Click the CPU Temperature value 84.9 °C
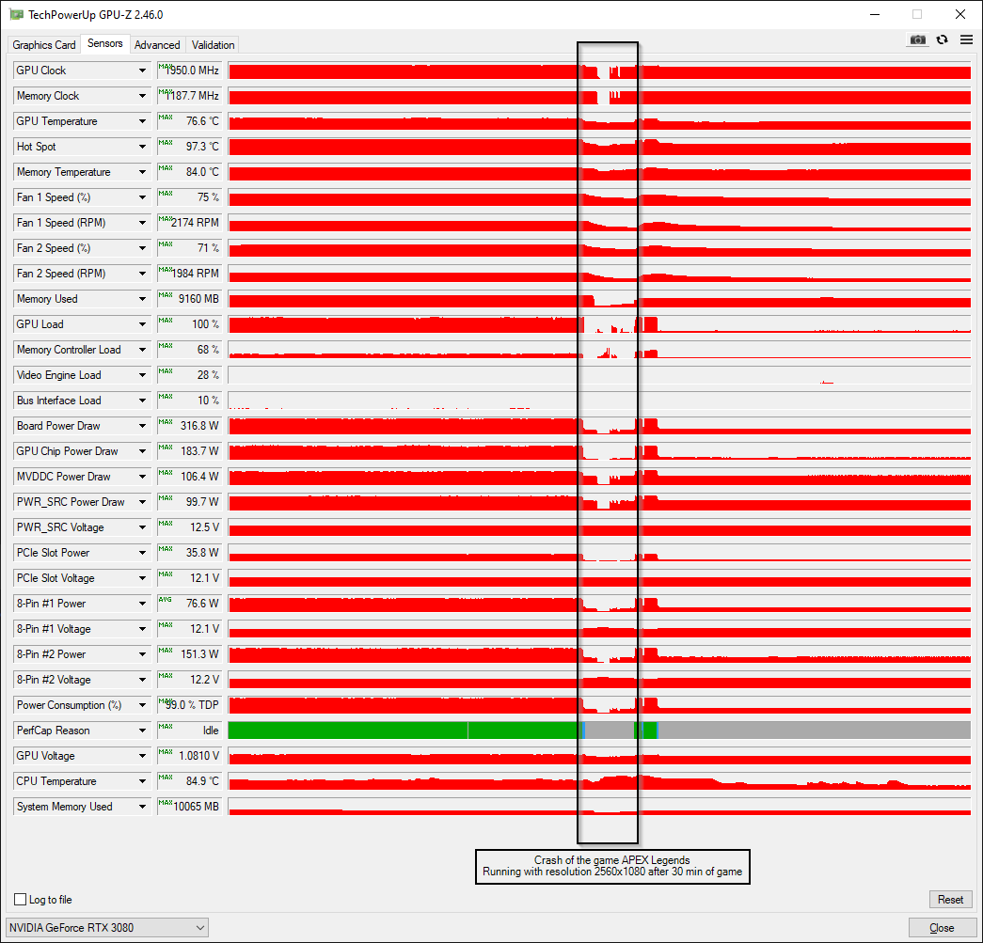Image resolution: width=983 pixels, height=943 pixels. click(x=189, y=781)
